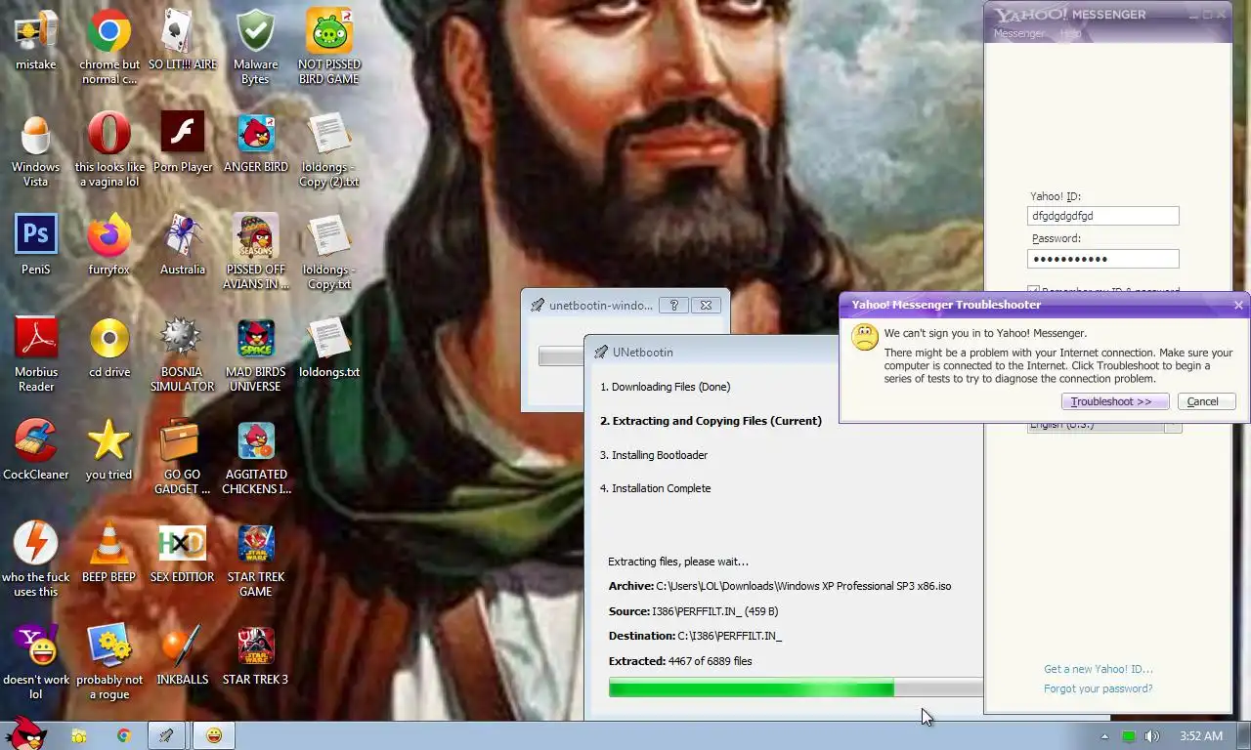
Task: Show hidden system tray icons
Action: [1104, 736]
